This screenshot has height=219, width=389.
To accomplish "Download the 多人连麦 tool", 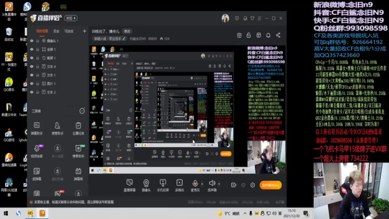I will tap(57, 151).
